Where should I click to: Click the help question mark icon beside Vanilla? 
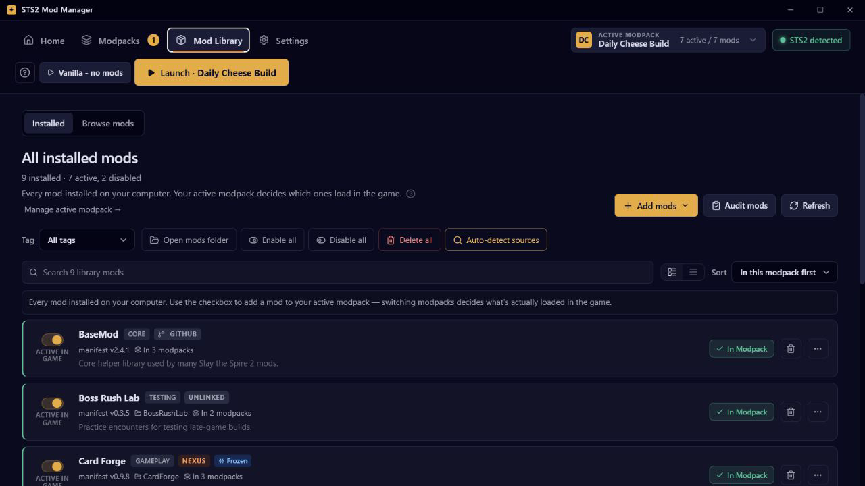pyautogui.click(x=25, y=73)
